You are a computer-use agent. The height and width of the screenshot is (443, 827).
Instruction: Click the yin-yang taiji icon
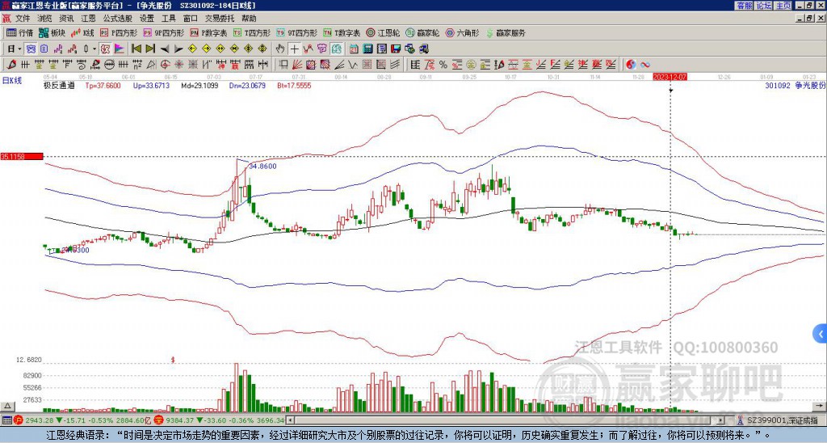tap(631, 65)
